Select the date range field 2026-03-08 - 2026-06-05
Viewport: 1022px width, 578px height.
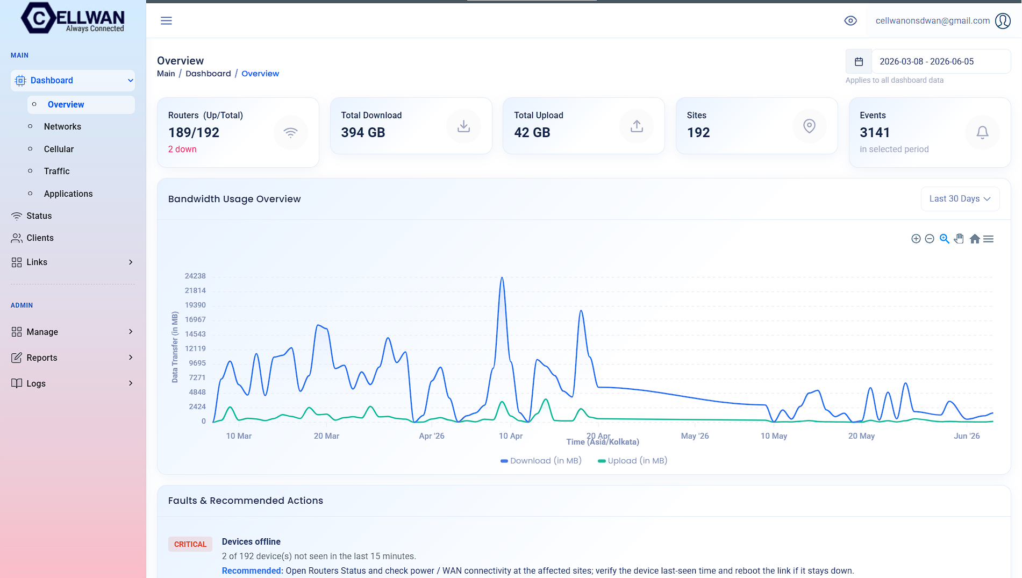click(941, 61)
